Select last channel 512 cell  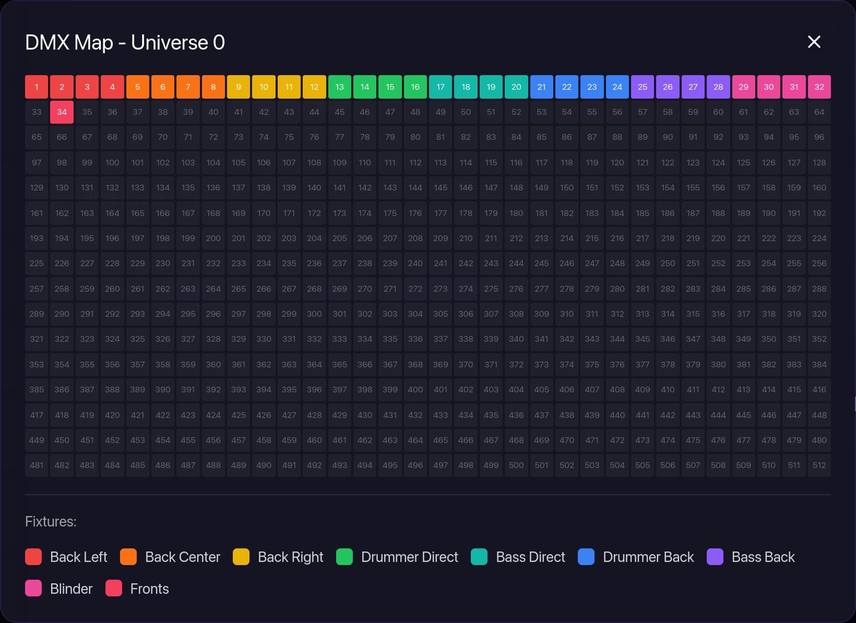point(819,465)
